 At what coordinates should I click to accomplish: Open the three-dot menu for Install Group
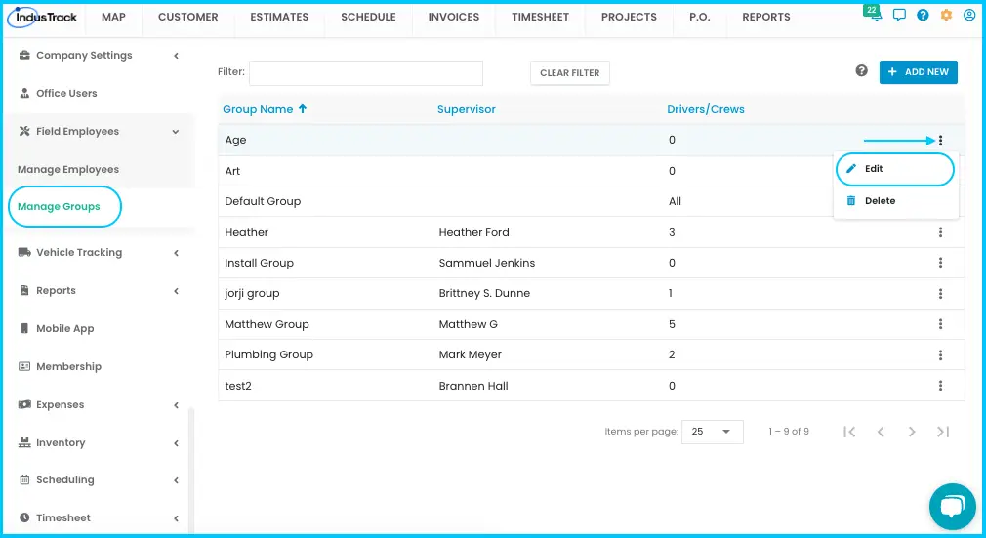940,263
